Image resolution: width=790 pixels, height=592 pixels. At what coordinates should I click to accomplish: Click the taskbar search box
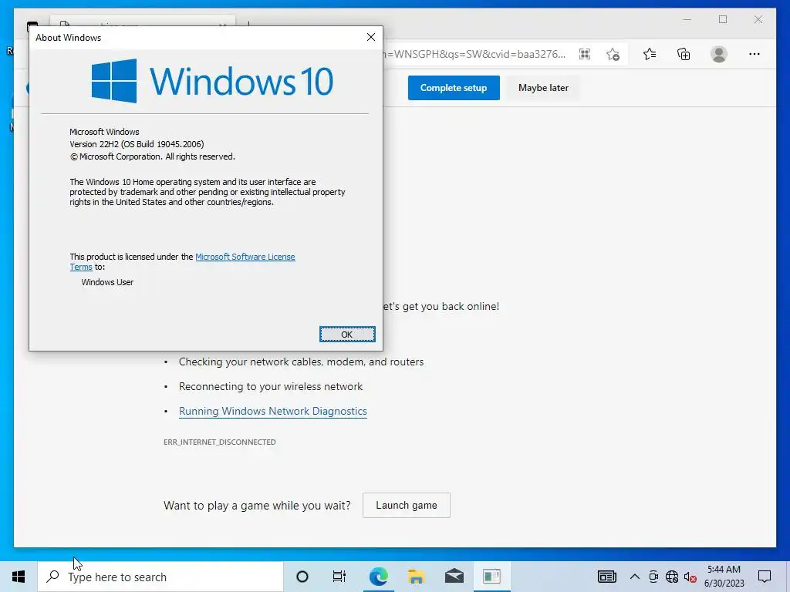pos(160,577)
